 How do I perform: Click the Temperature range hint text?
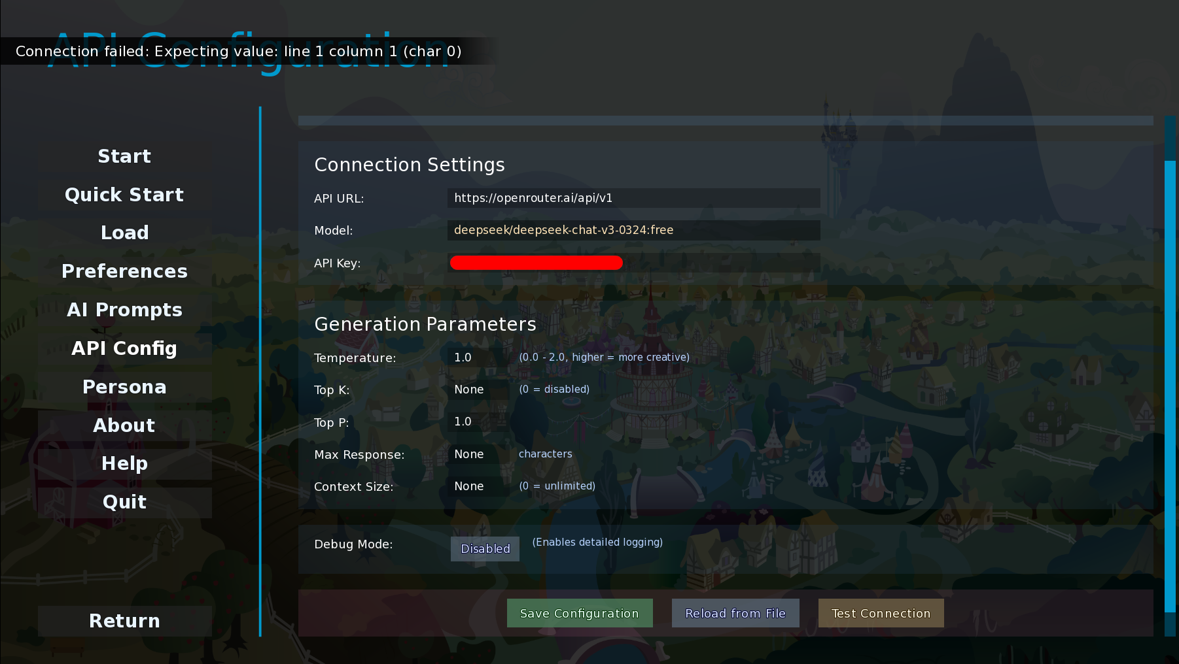point(604,357)
